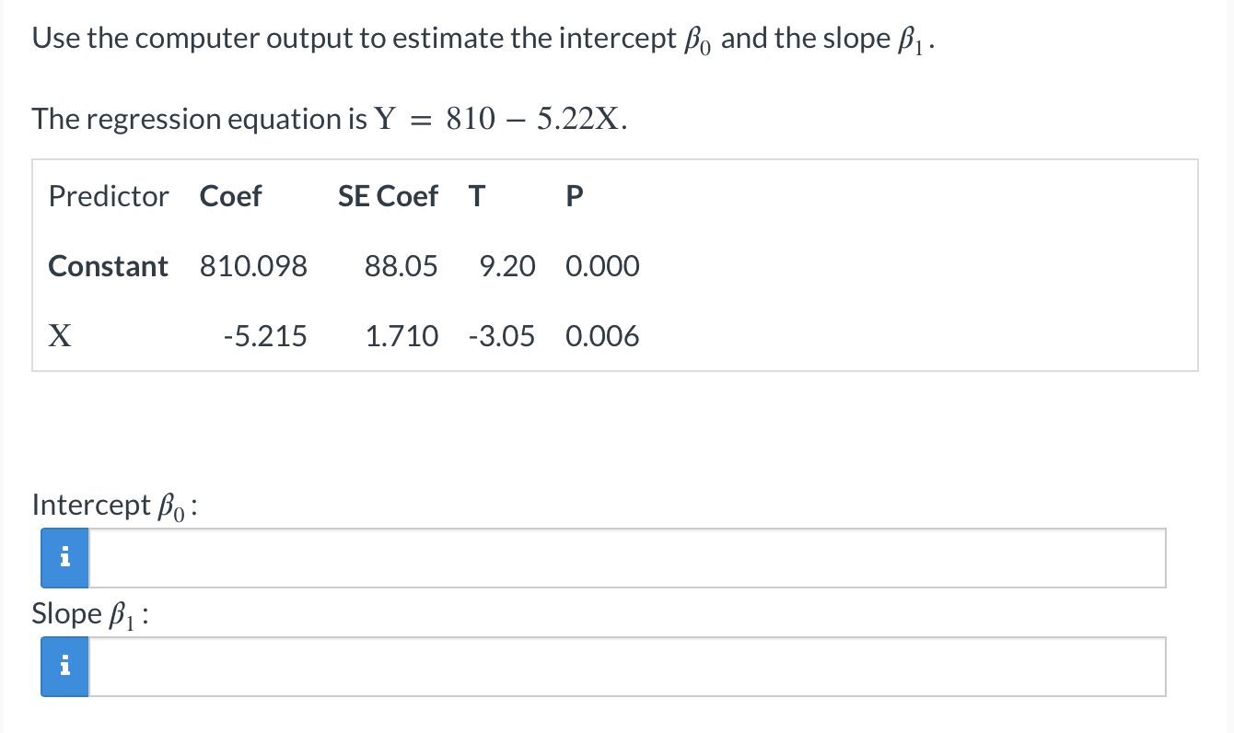
Task: Click the X predictor row label
Action: (x=59, y=336)
